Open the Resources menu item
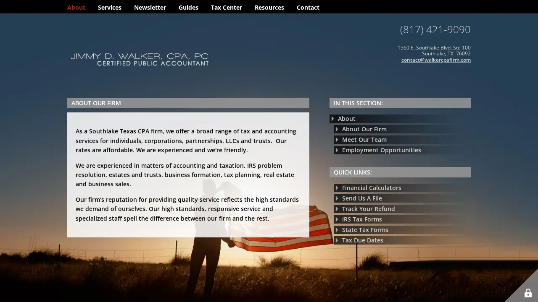Image resolution: width=538 pixels, height=302 pixels. 269,8
